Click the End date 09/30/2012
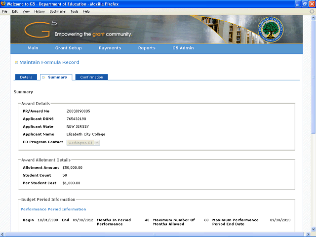 [x=83, y=220]
